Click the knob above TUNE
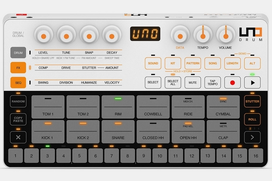Viewport: 272px width, 181px height. pos(66,35)
